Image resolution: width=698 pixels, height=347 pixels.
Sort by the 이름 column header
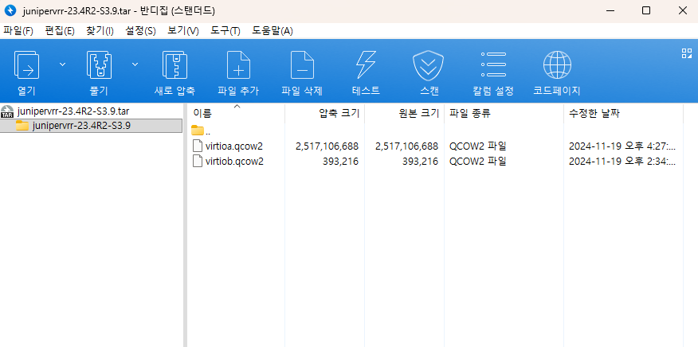coord(236,114)
